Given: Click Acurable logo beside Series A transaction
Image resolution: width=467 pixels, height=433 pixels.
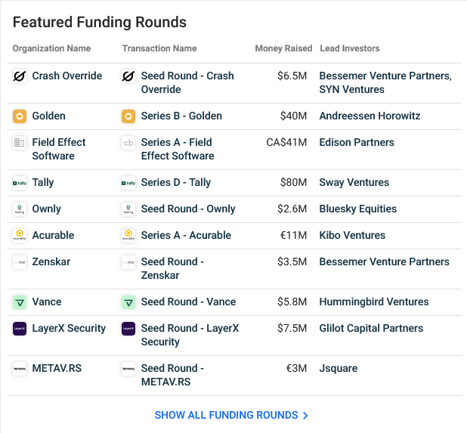Looking at the screenshot, I should click(x=128, y=236).
